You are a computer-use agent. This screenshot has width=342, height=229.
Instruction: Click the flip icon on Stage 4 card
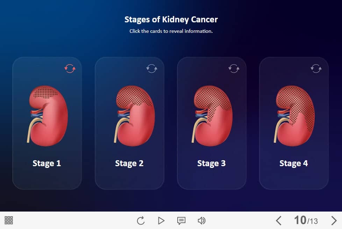(x=316, y=68)
